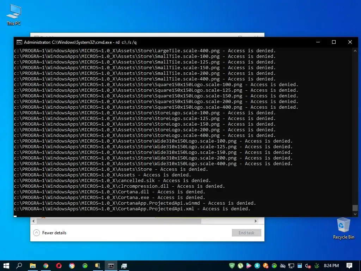Click cmd window scrollbar up arrow
Screen dimensions: 361x271
pyautogui.click(x=355, y=51)
